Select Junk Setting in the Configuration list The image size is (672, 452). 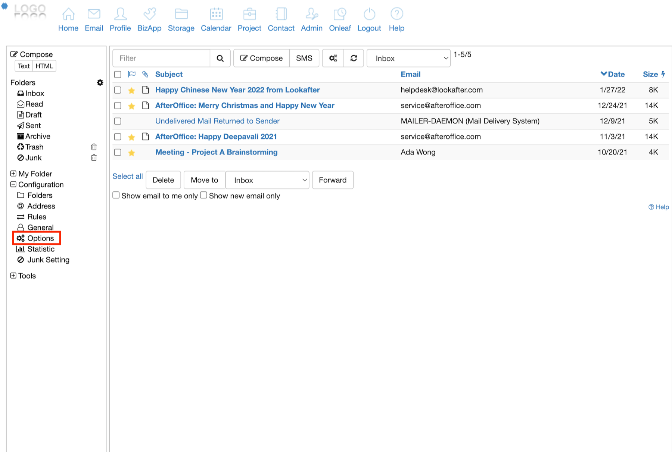coord(48,260)
